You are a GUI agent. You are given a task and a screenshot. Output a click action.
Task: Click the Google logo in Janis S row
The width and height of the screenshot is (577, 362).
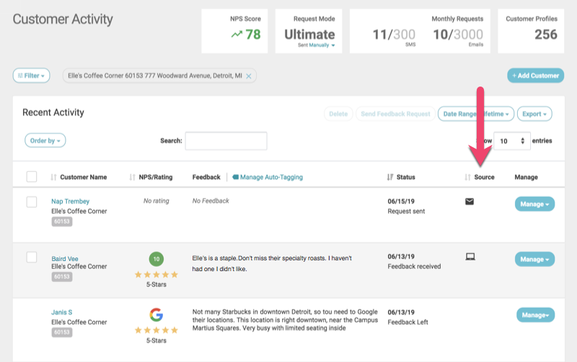click(x=155, y=314)
